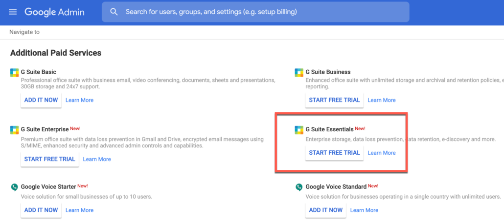The height and width of the screenshot is (224, 504).
Task: Click the Professional office suite description
Action: 148,83
